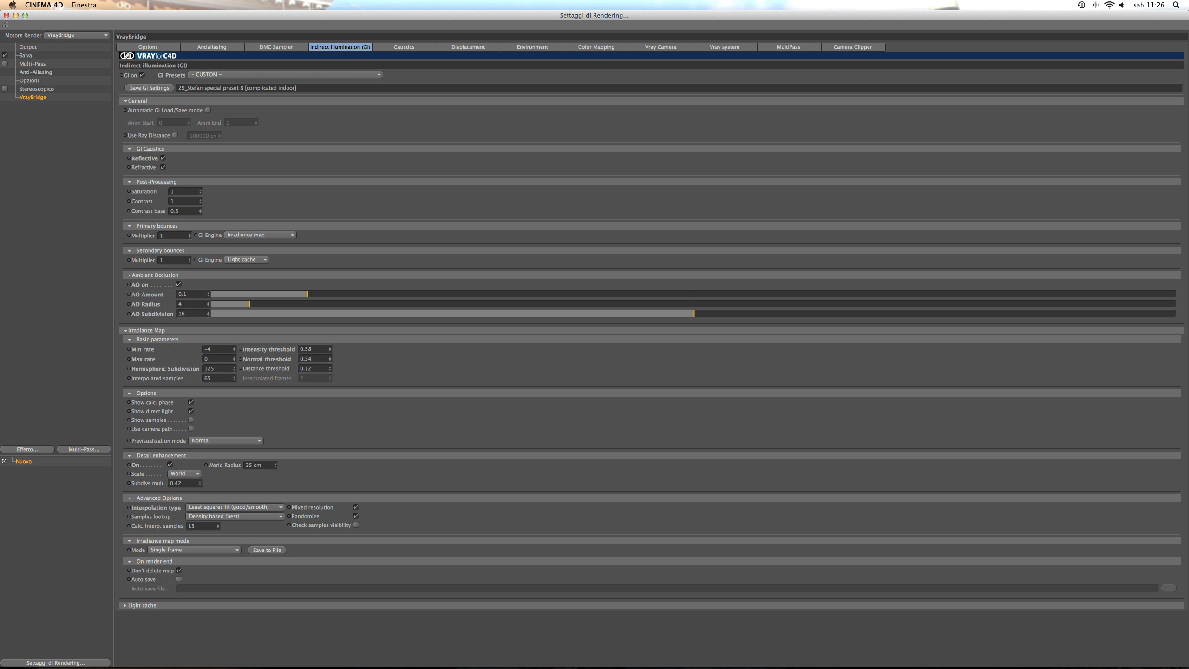This screenshot has height=669, width=1189.
Task: Click the Wi-Fi status icon
Action: point(1109,5)
